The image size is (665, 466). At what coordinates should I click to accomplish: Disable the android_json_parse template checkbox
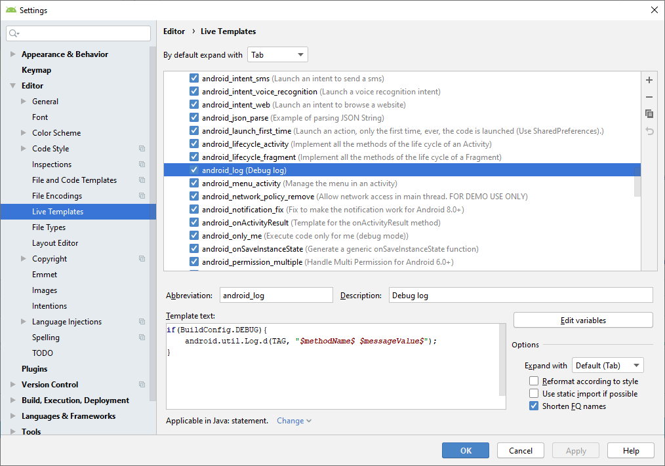[194, 118]
